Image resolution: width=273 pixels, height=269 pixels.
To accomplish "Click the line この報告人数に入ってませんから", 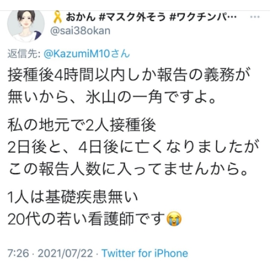I will (x=127, y=169).
